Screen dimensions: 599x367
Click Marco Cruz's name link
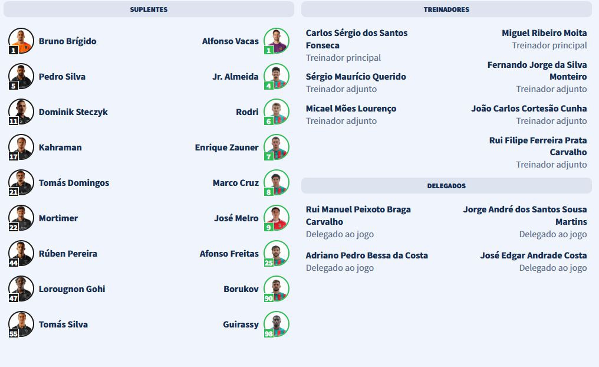point(235,183)
